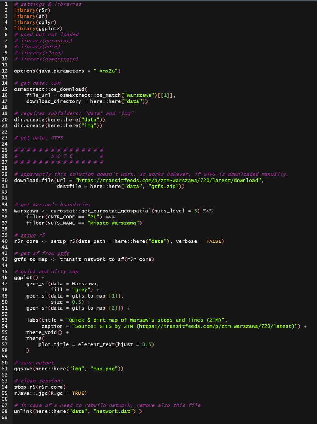Click comment "# get data: GTFS"
Image resolution: width=317 pixels, height=424 pixels.
[38, 138]
